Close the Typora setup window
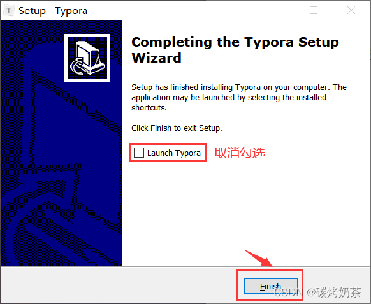 pos(351,10)
